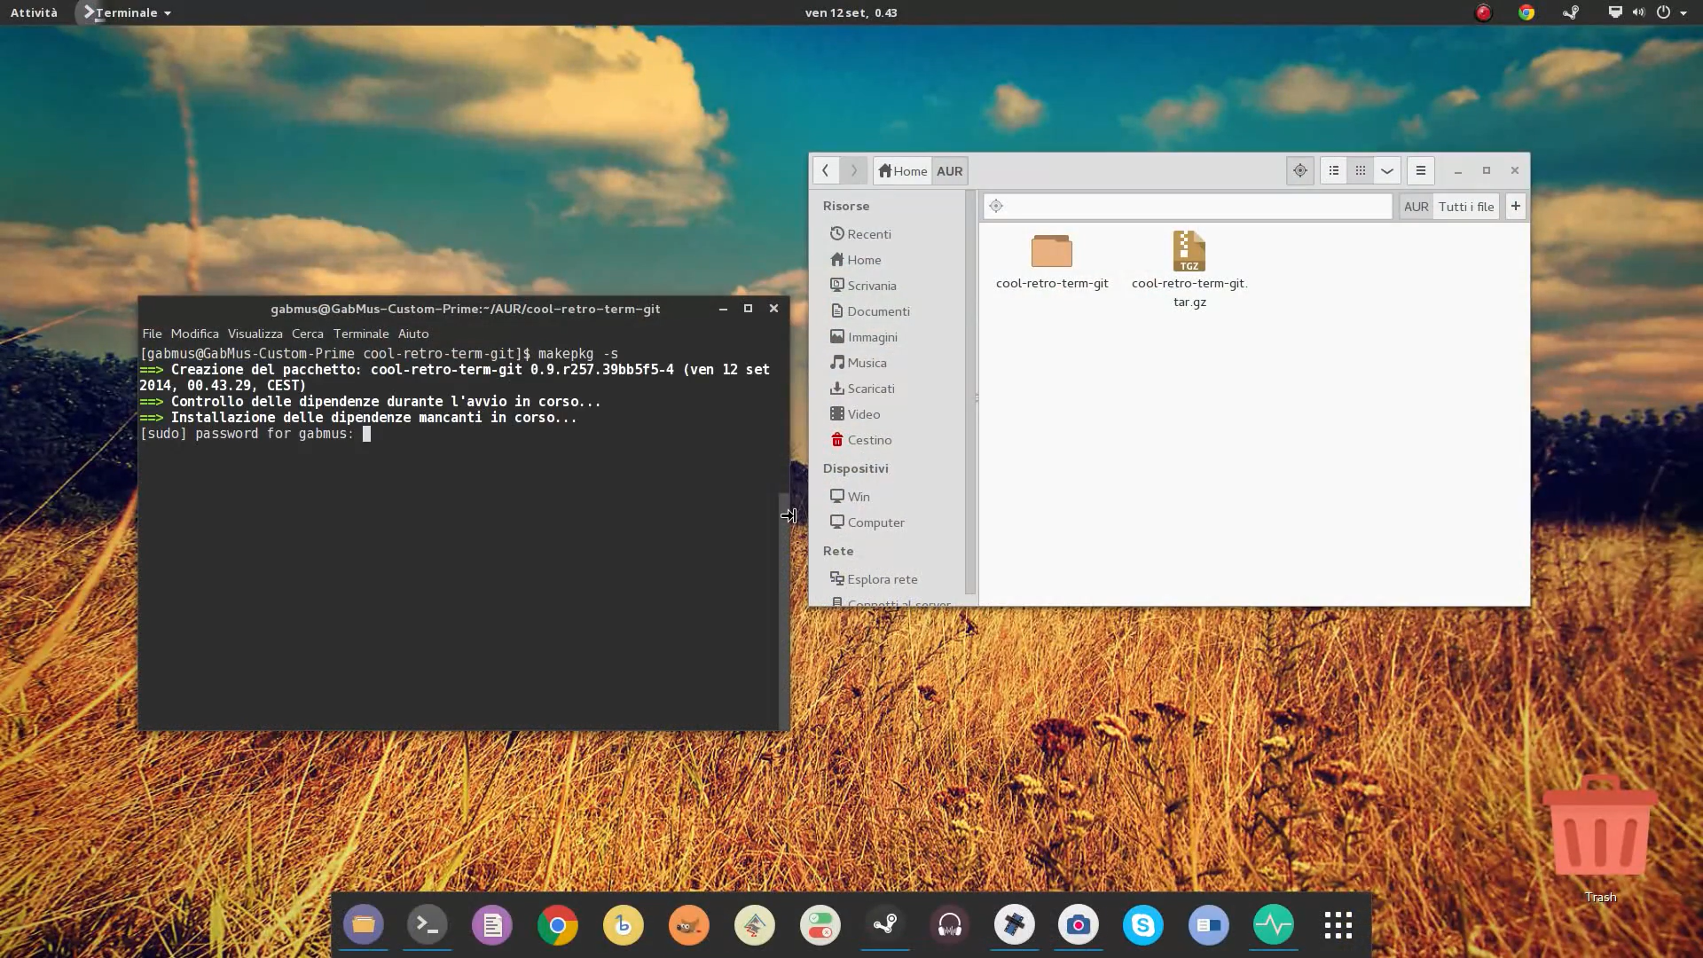Switch file manager to list view
1703x958 pixels.
point(1334,170)
